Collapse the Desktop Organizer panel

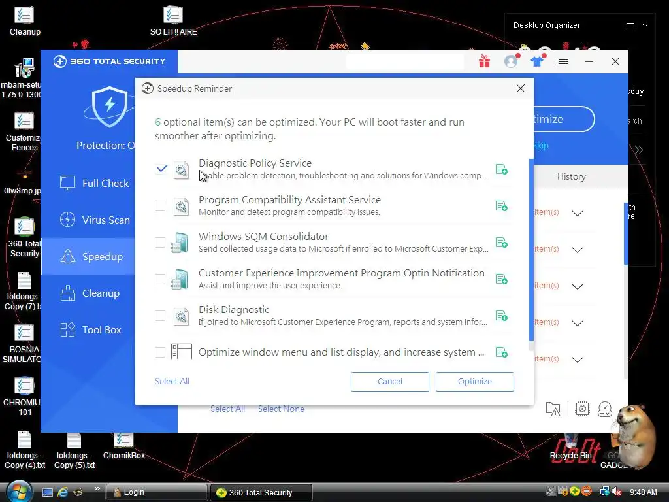[644, 25]
